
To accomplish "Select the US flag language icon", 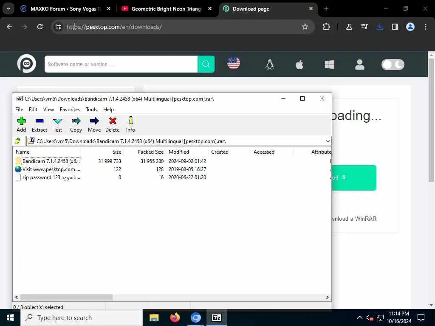I will 234,63.
